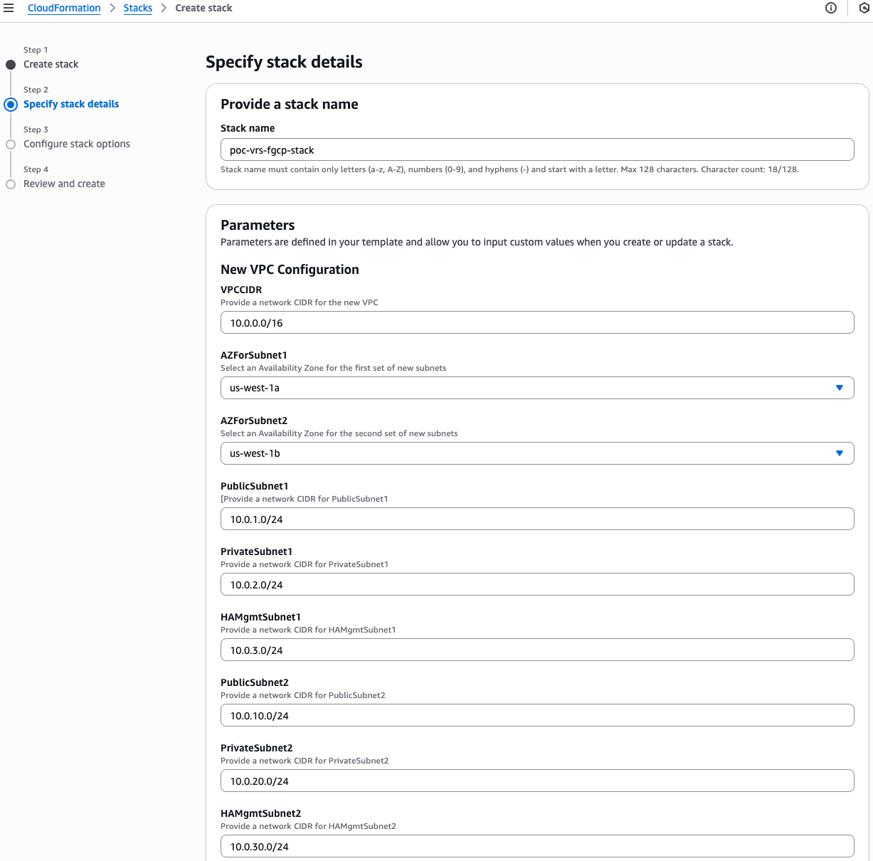Open the AZForSubnet1 dropdown
The height and width of the screenshot is (861, 873).
click(x=537, y=388)
